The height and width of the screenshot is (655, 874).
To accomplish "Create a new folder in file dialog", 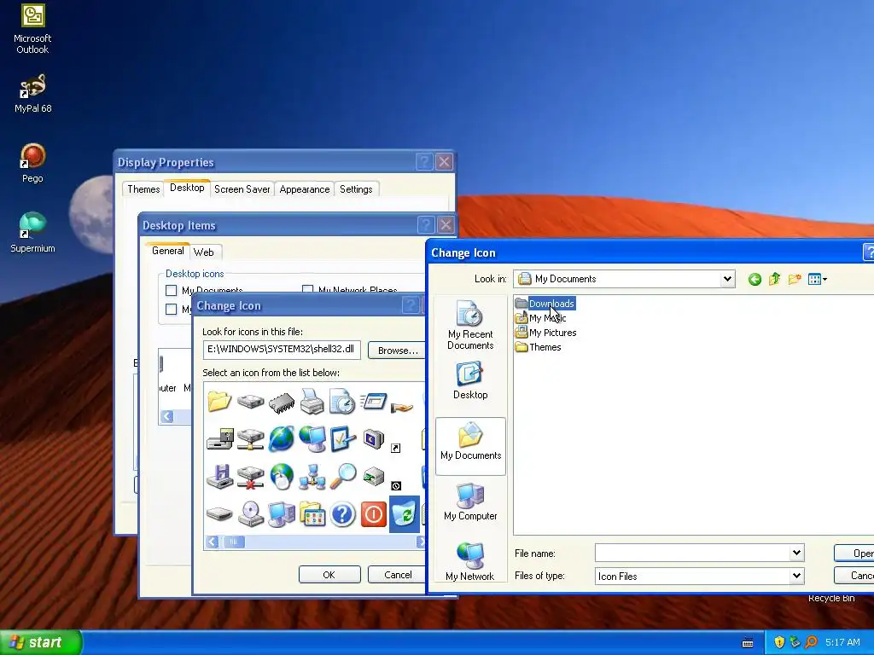I will (x=795, y=279).
